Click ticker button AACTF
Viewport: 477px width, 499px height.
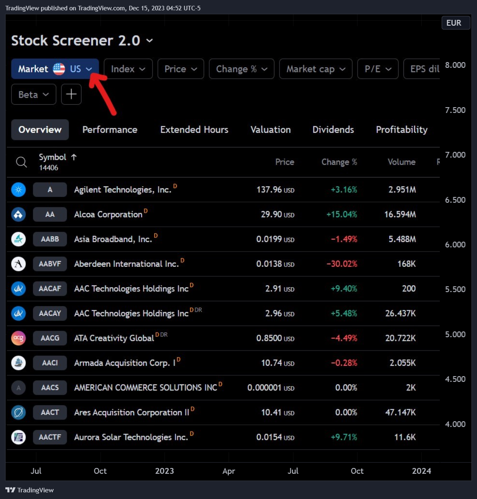pos(50,437)
